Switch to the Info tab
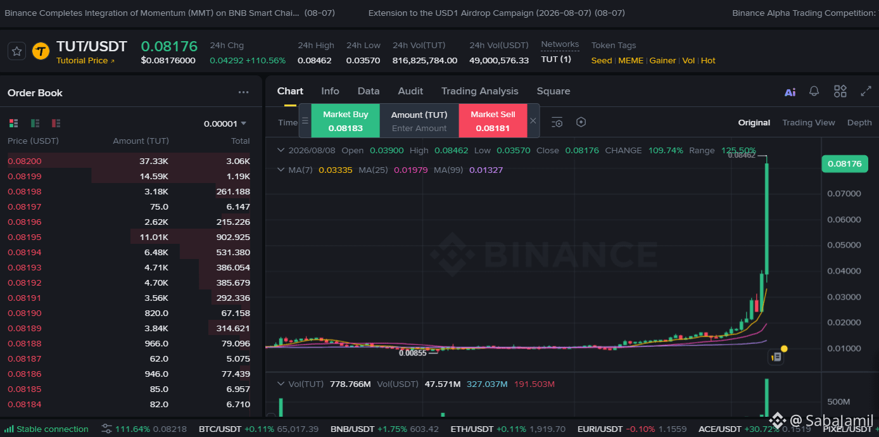 click(x=330, y=91)
